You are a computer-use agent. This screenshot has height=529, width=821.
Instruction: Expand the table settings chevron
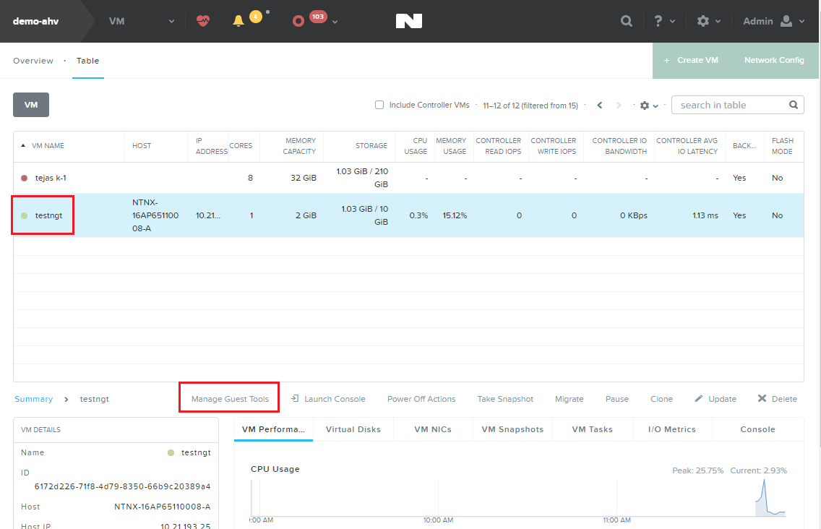click(x=655, y=106)
